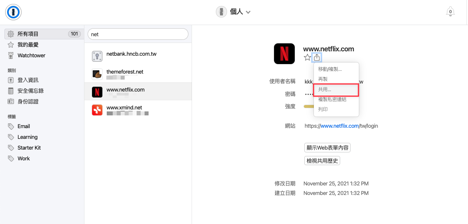Click the 顯示Web表單內容 button
The image size is (468, 224).
[x=327, y=148]
